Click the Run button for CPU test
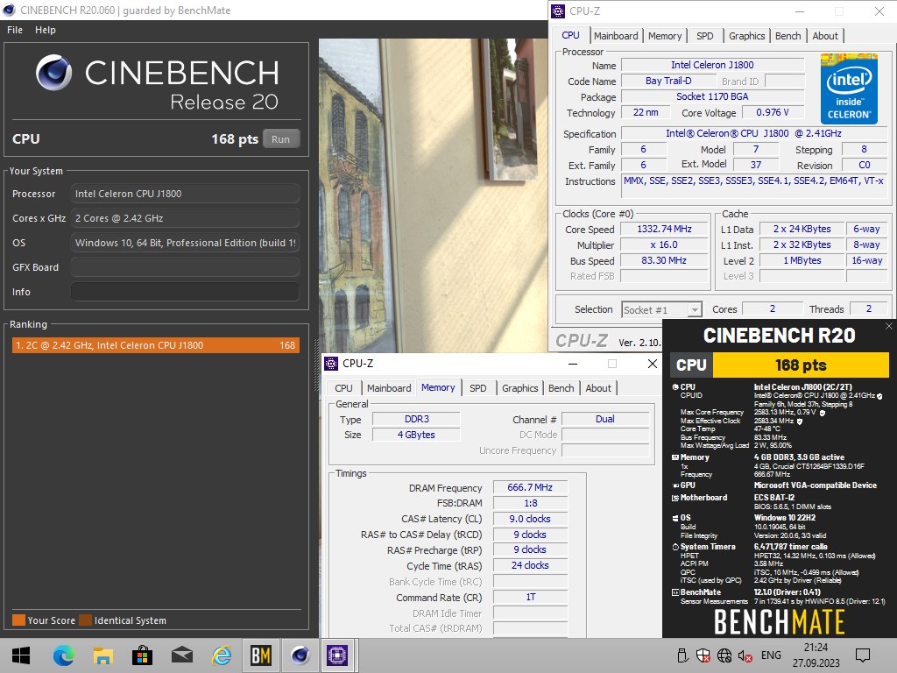The height and width of the screenshot is (673, 897). coord(281,139)
